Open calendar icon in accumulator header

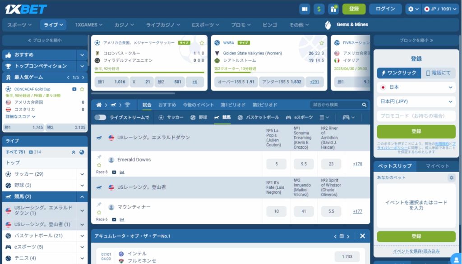(342, 236)
